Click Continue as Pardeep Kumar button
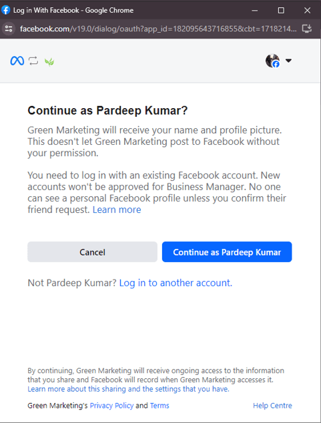Image resolution: width=321 pixels, height=423 pixels. pos(227,252)
